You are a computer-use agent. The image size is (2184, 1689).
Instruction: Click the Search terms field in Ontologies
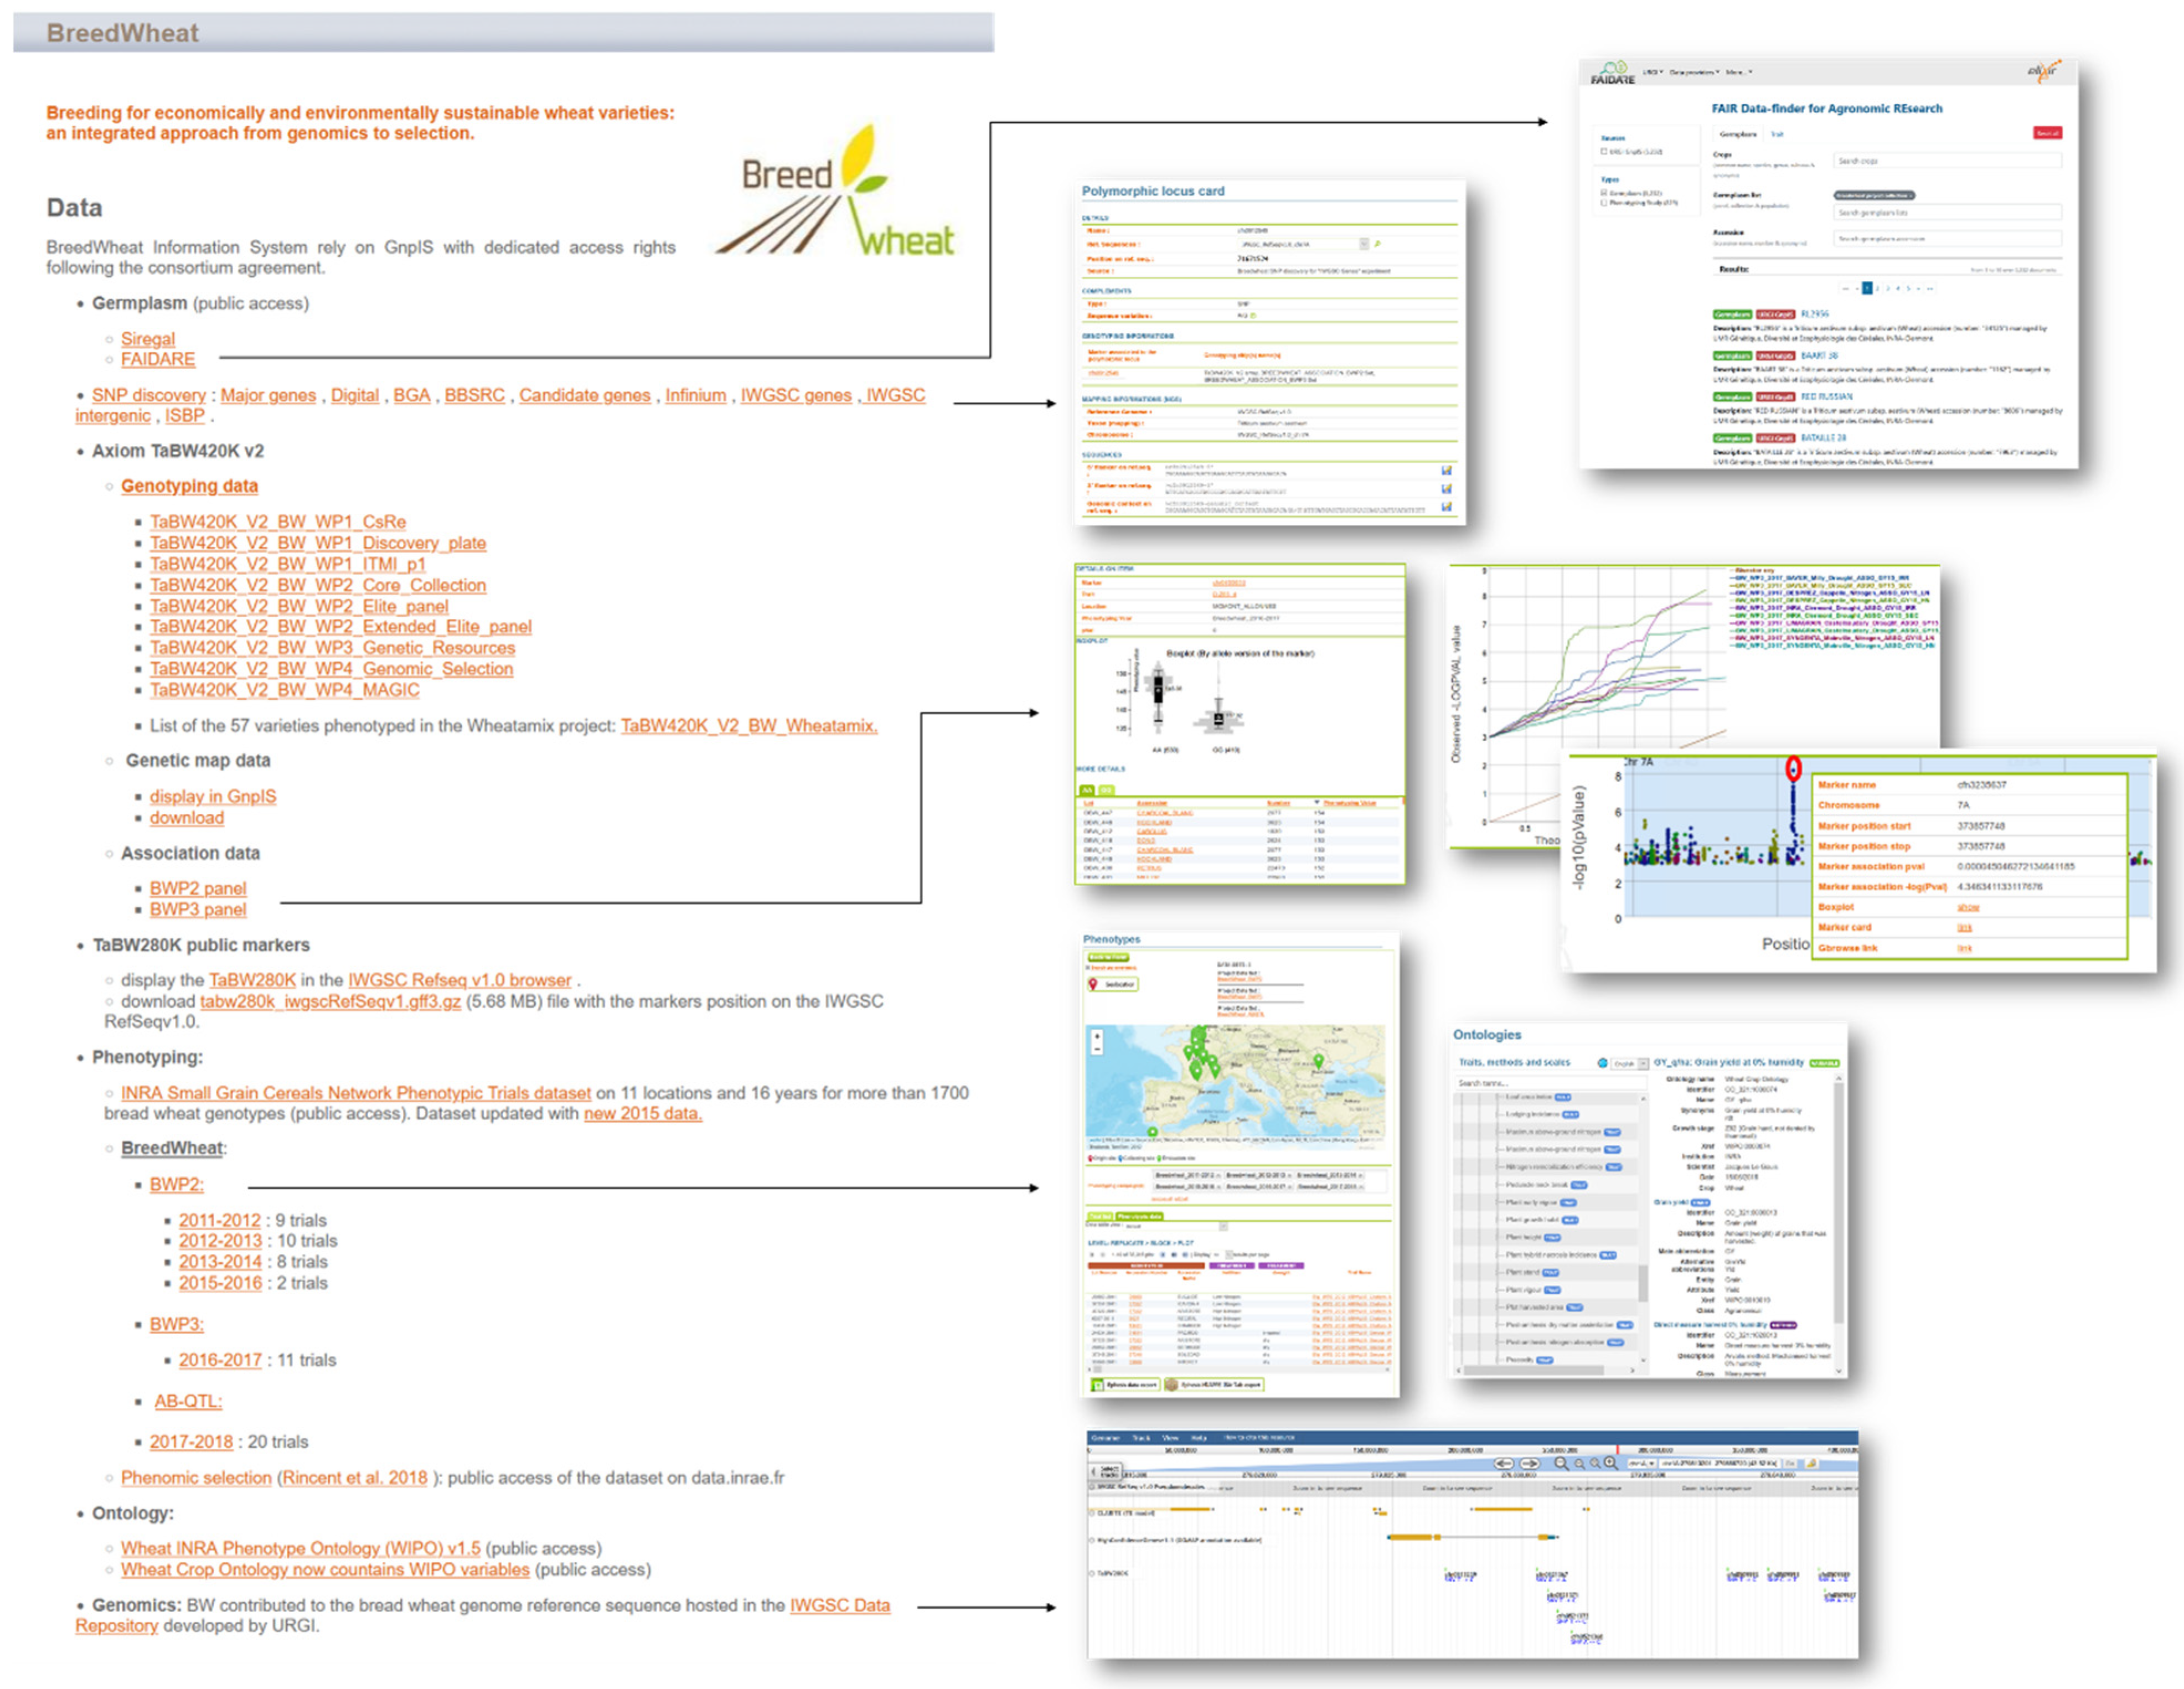coord(1551,1083)
